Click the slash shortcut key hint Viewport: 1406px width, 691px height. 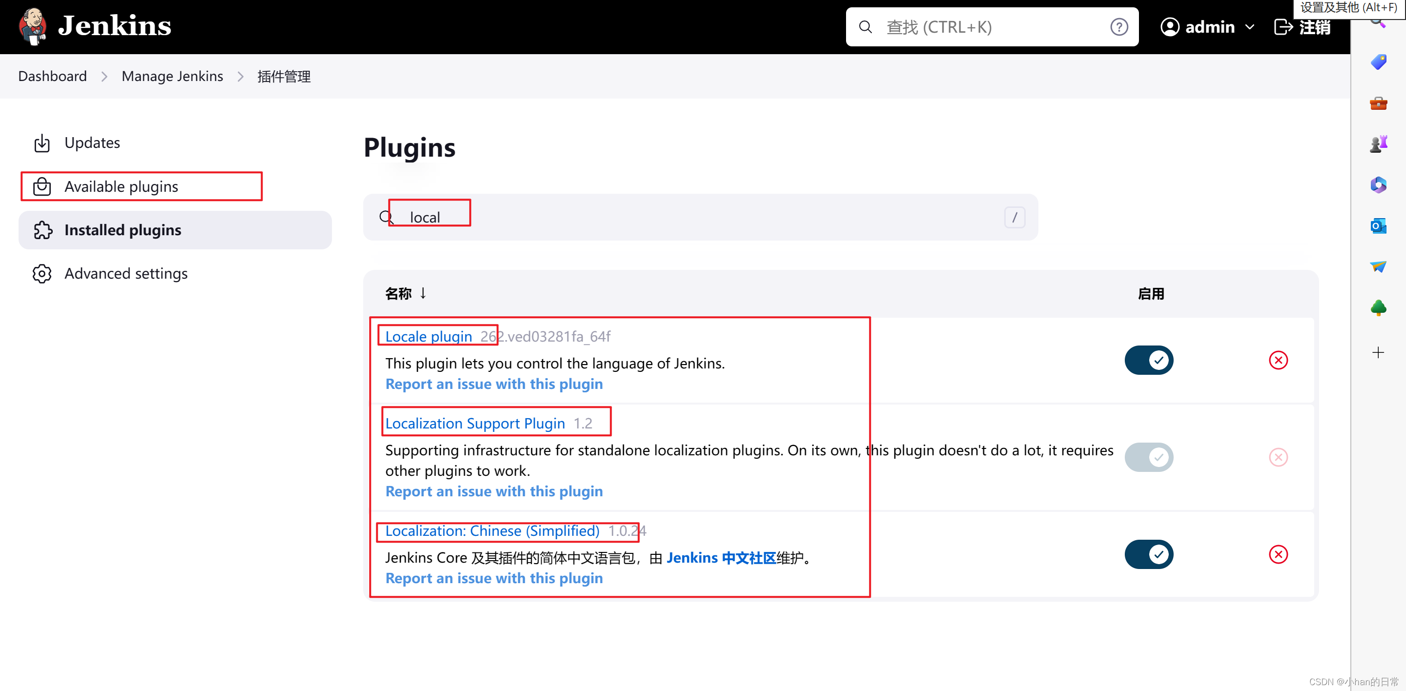click(x=1014, y=217)
